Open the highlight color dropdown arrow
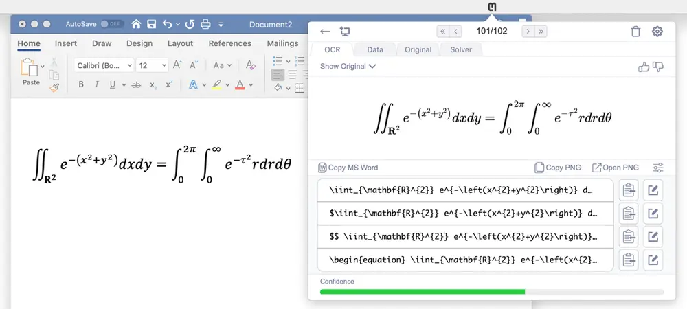The image size is (687, 309). 227,85
